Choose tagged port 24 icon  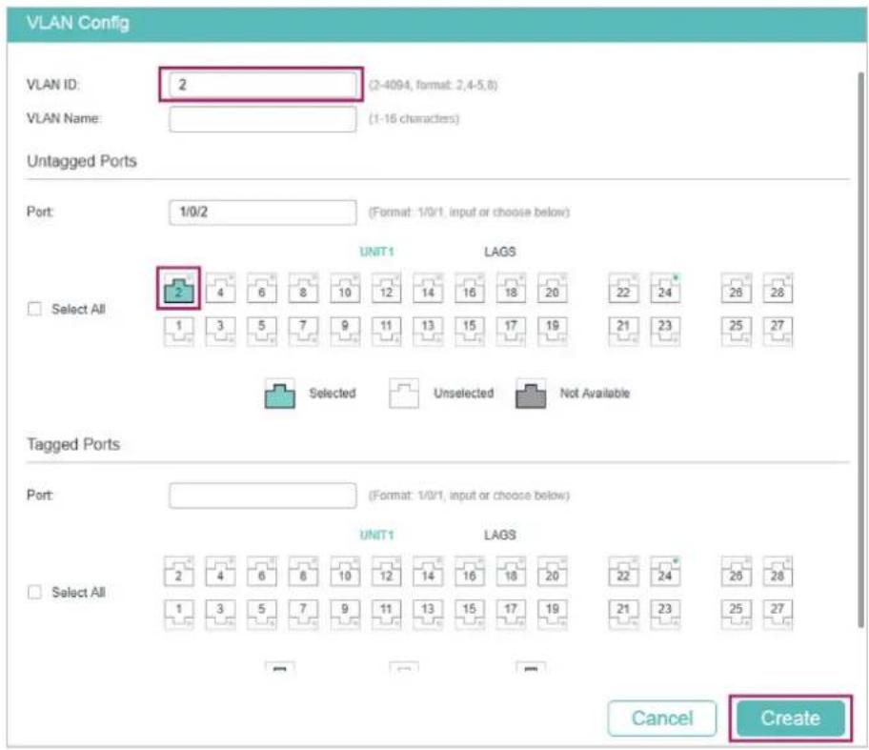[x=665, y=572]
